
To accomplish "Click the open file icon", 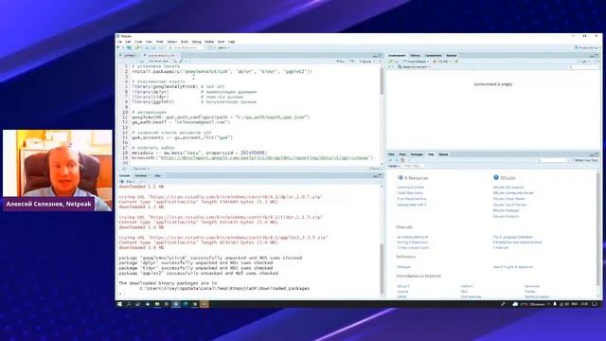I will pos(137,47).
